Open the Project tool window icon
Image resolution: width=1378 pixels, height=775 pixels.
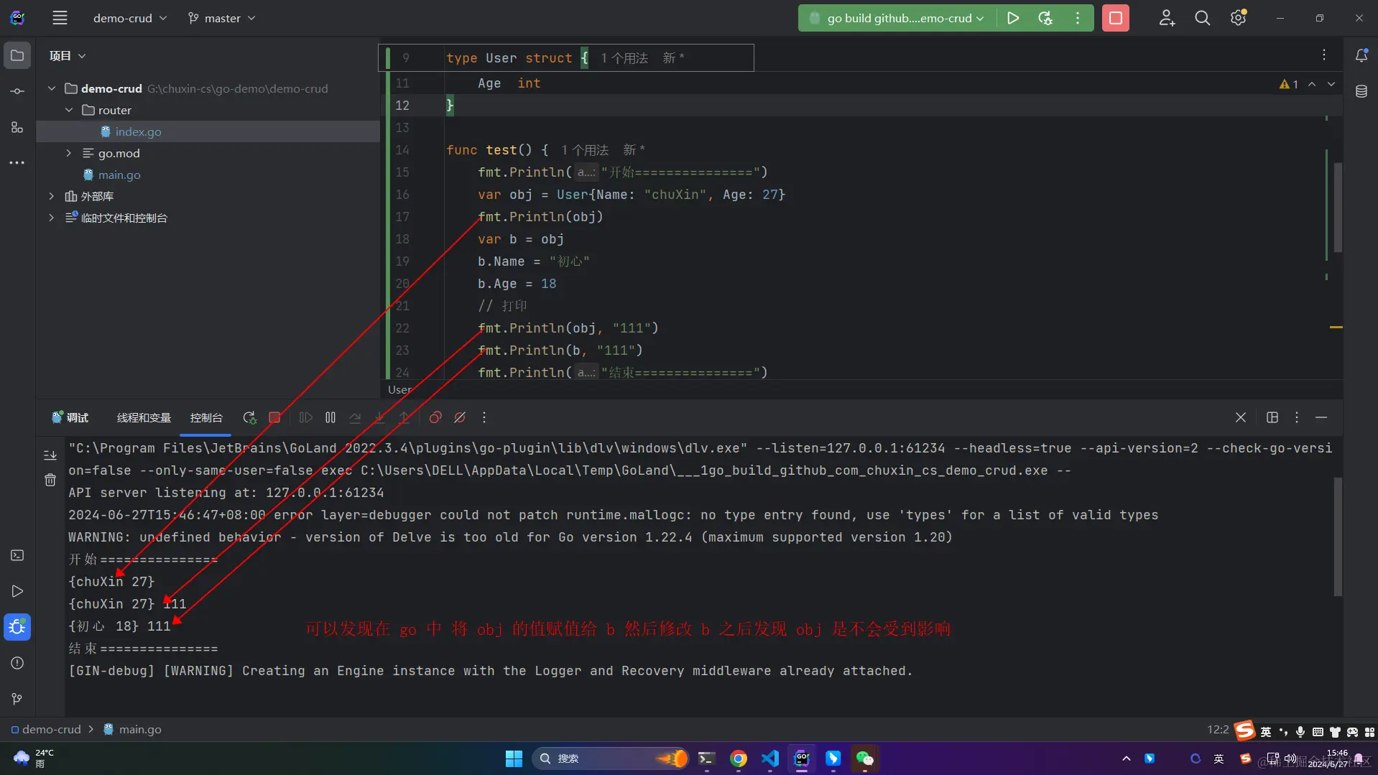pyautogui.click(x=17, y=55)
